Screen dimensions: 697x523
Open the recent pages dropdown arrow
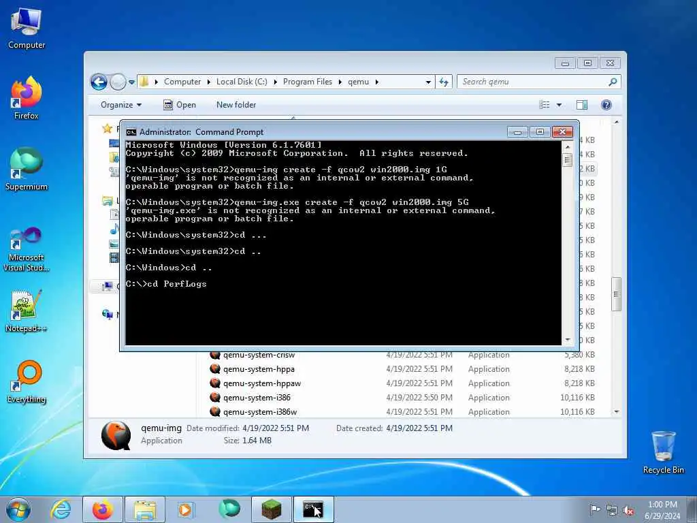pos(131,82)
